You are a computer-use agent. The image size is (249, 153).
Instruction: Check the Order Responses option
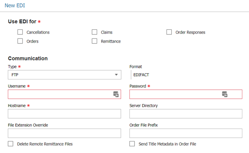pyautogui.click(x=169, y=32)
